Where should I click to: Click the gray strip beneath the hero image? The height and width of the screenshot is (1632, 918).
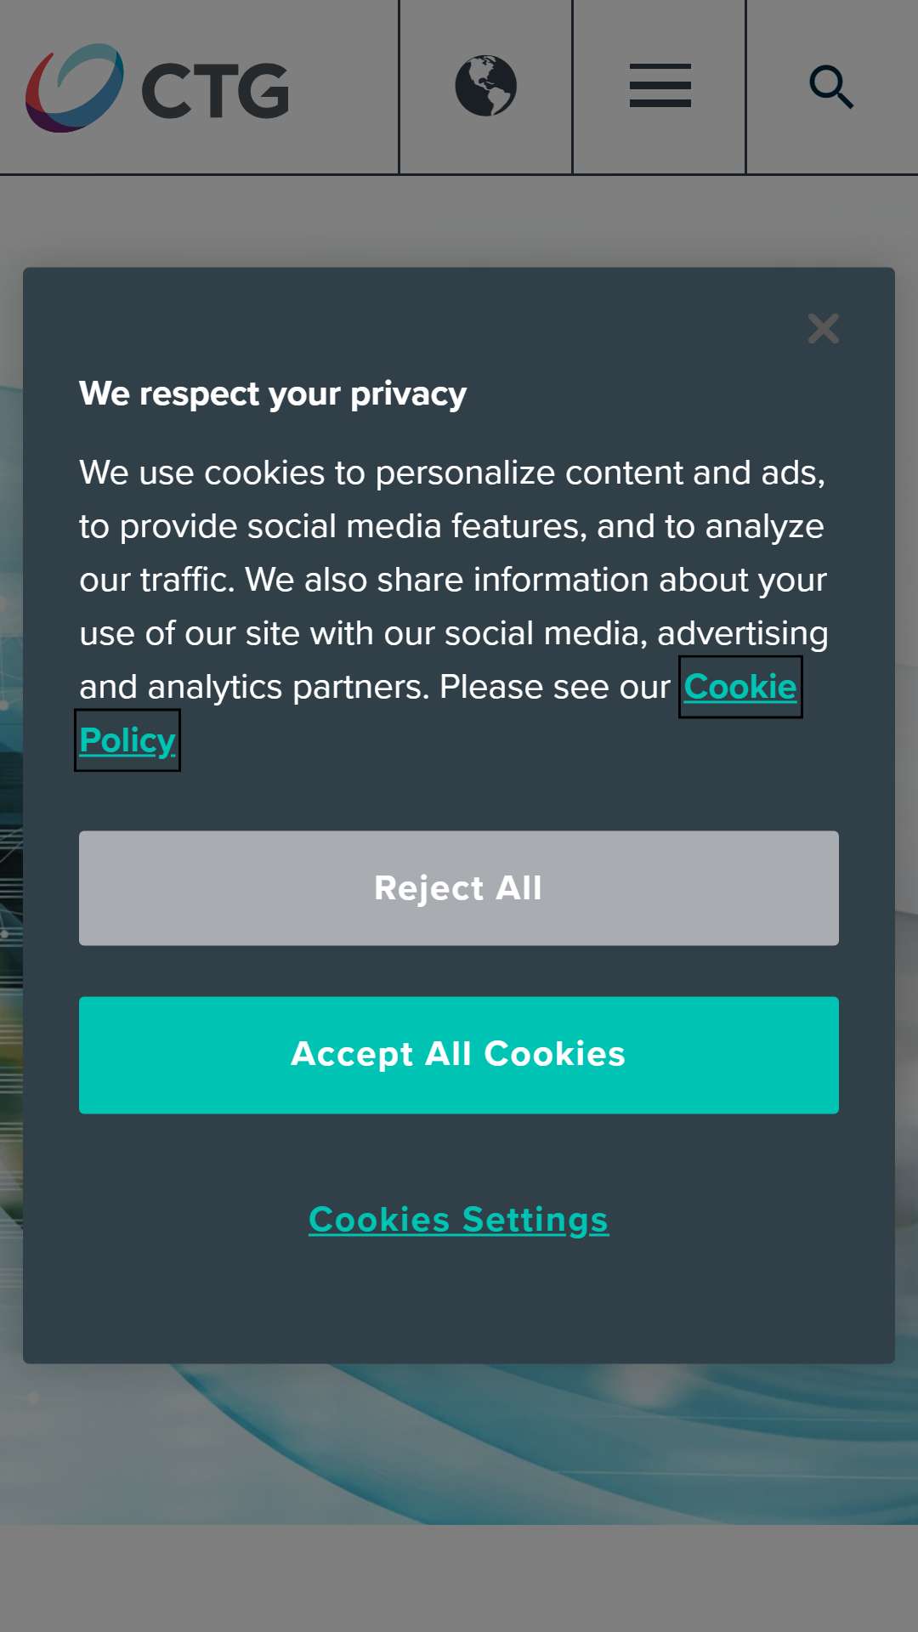pyautogui.click(x=459, y=1578)
